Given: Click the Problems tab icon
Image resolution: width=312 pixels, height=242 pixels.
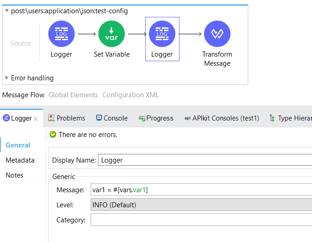Looking at the screenshot, I should tap(51, 118).
